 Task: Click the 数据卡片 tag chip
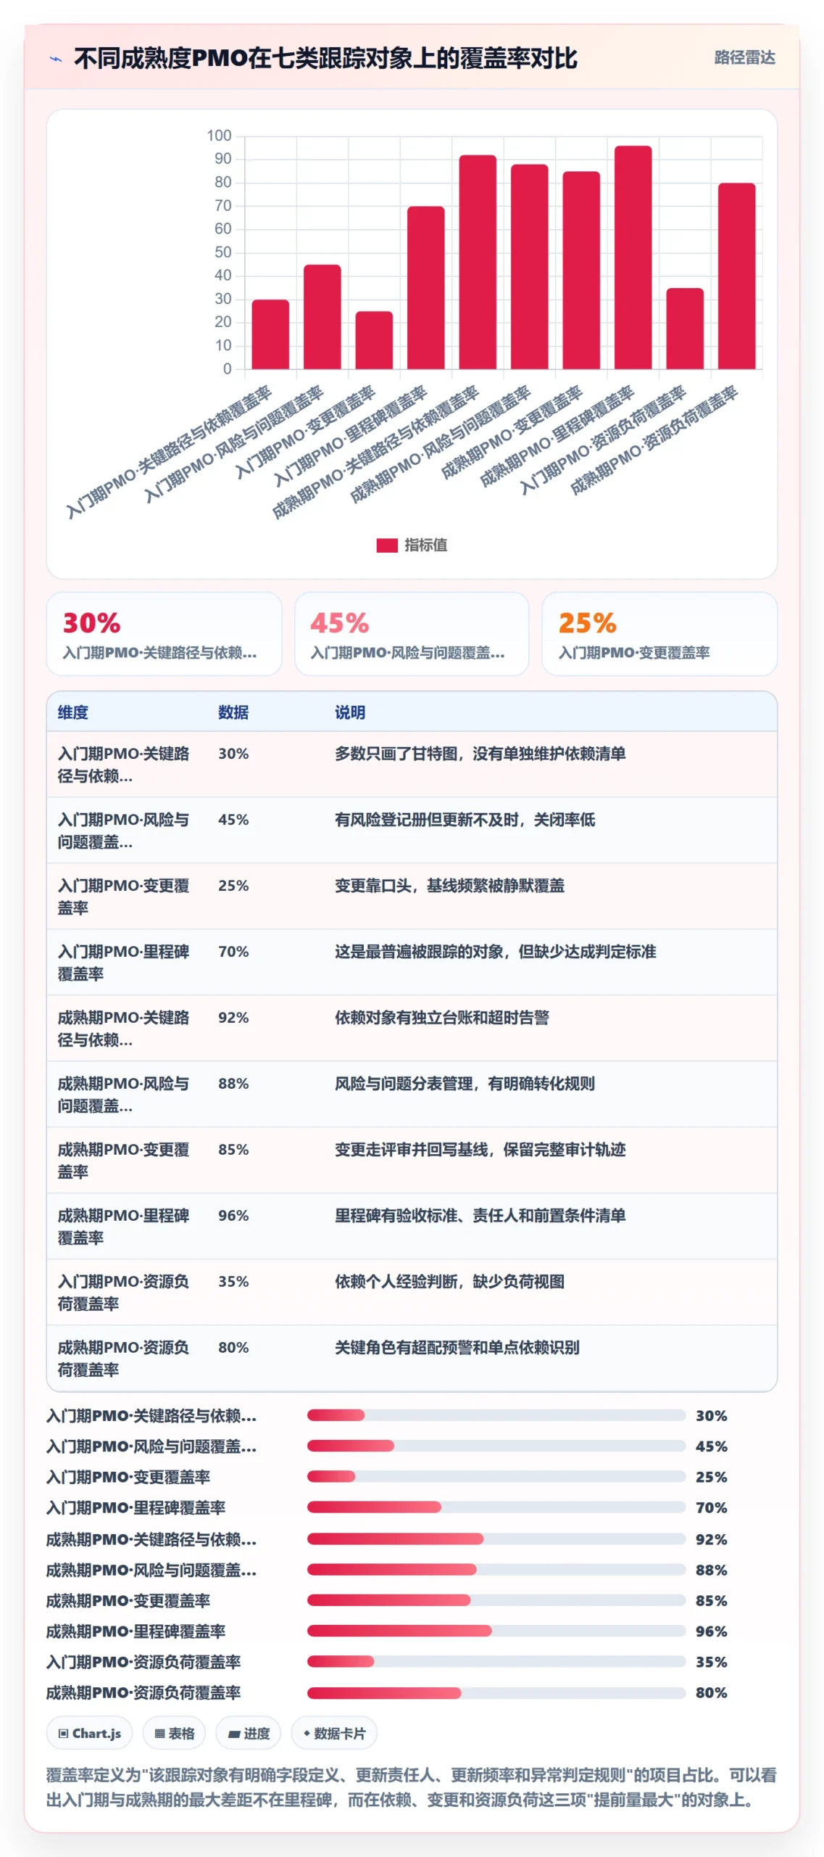[334, 1733]
